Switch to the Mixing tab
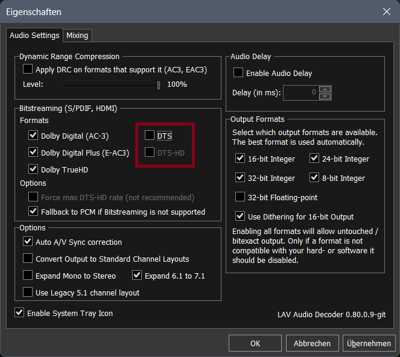Image resolution: width=400 pixels, height=357 pixels. pyautogui.click(x=77, y=36)
